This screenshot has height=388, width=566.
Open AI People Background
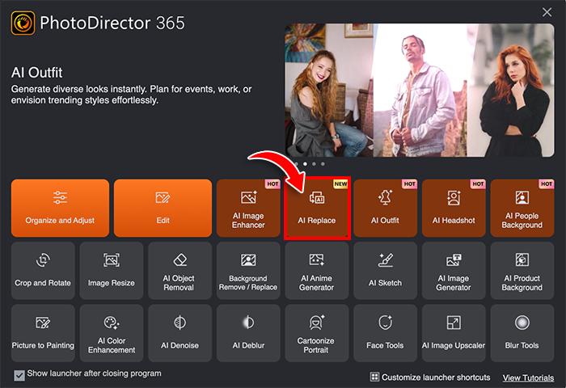[x=522, y=208]
